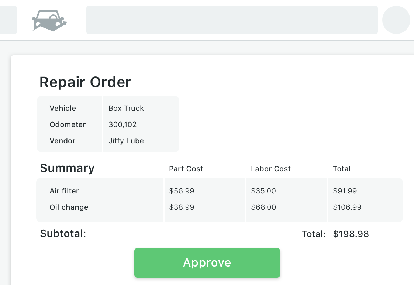The width and height of the screenshot is (414, 285).
Task: Click the $68.00 oil change labor cost
Action: pyautogui.click(x=263, y=207)
